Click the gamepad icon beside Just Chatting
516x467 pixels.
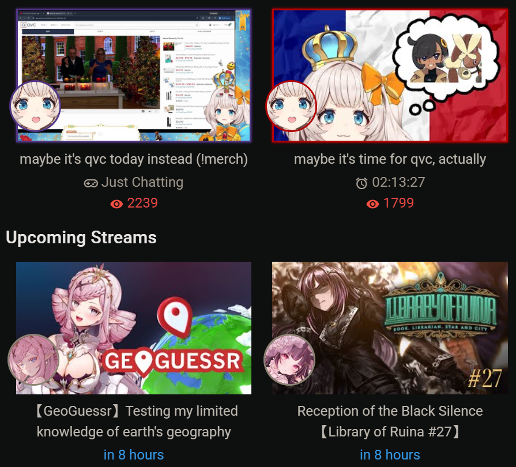[91, 183]
